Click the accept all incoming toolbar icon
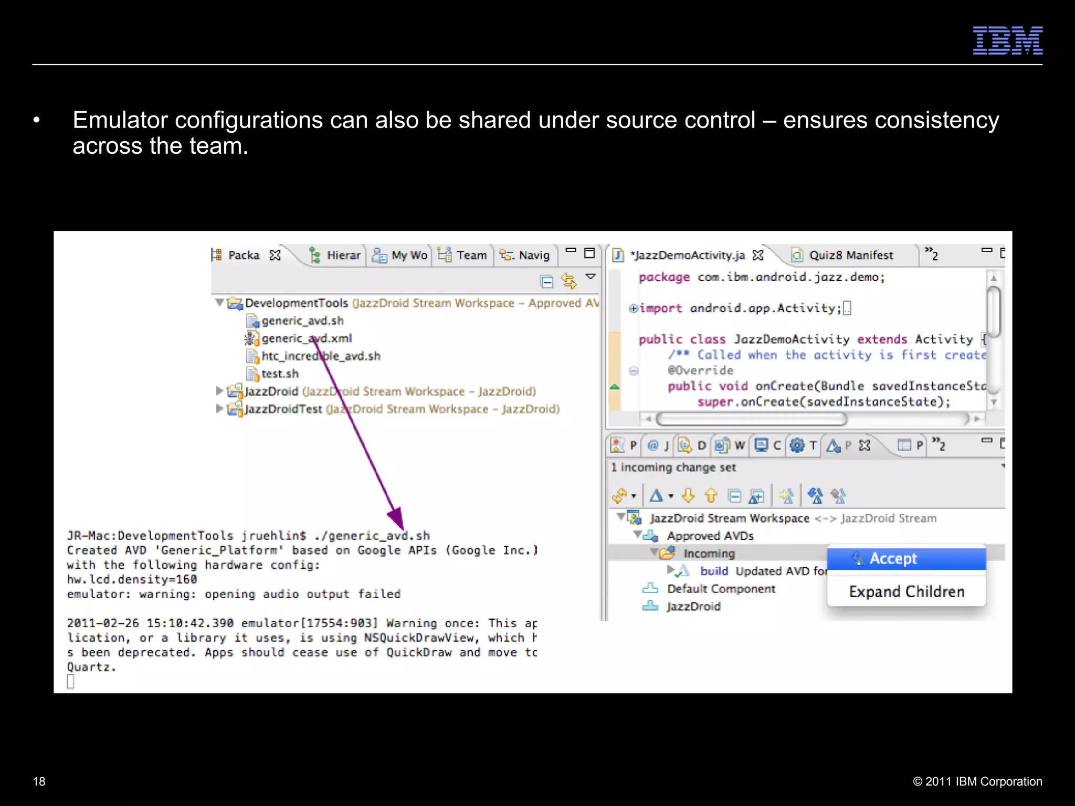 815,495
